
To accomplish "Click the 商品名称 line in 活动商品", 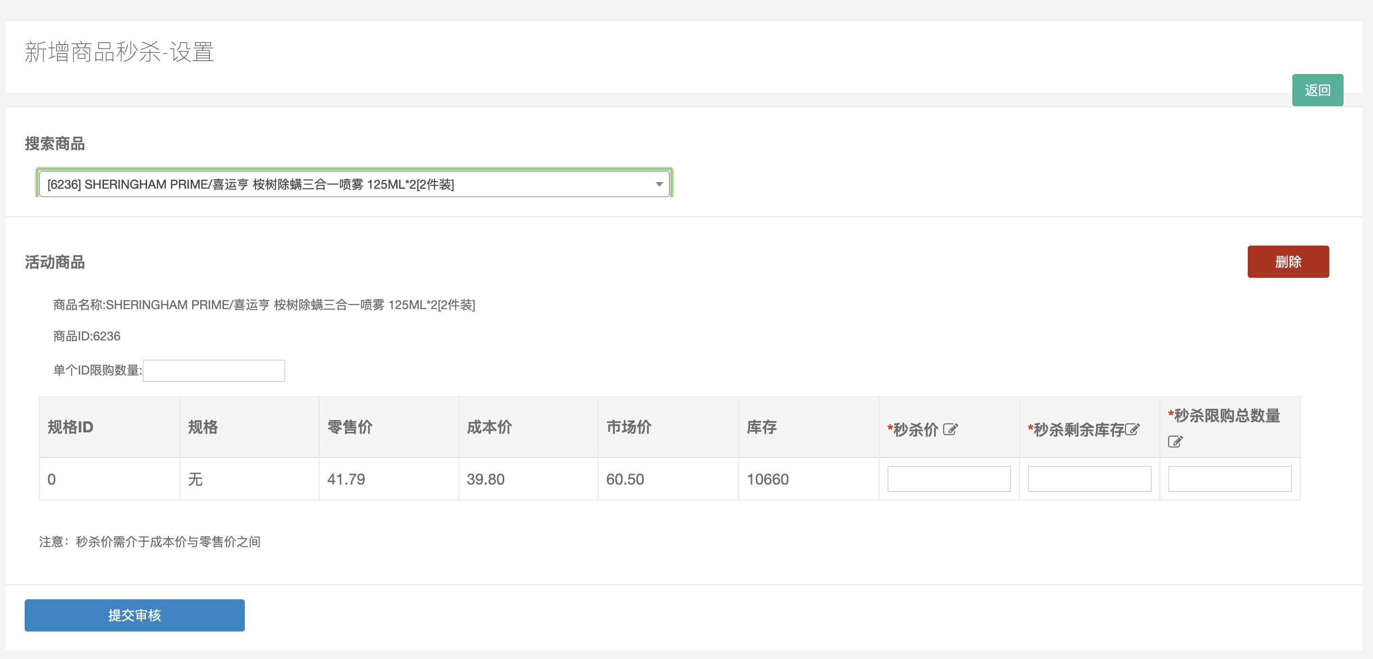I will [x=264, y=305].
